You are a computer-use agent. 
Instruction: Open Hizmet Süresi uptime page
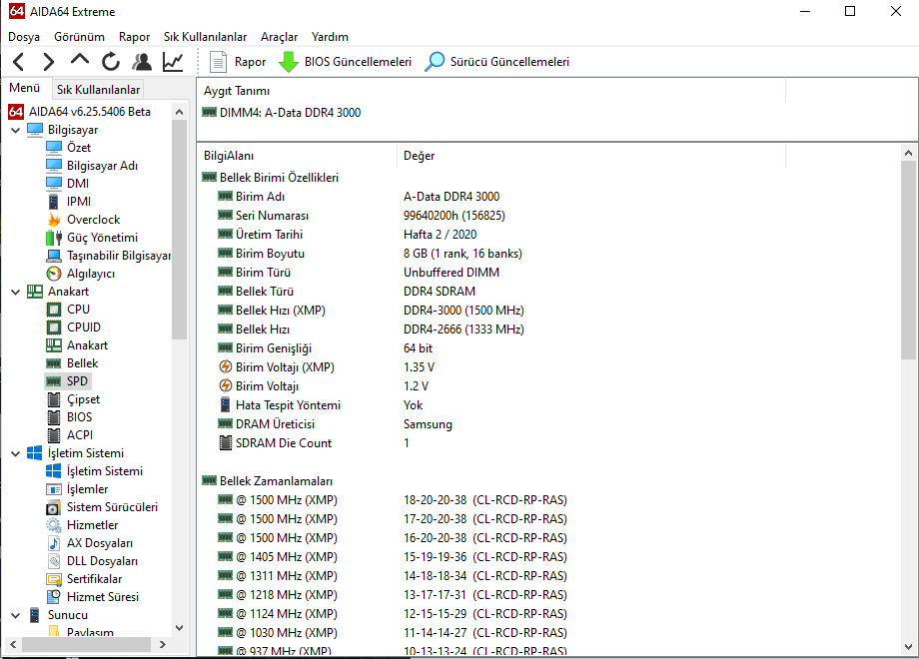click(x=93, y=597)
